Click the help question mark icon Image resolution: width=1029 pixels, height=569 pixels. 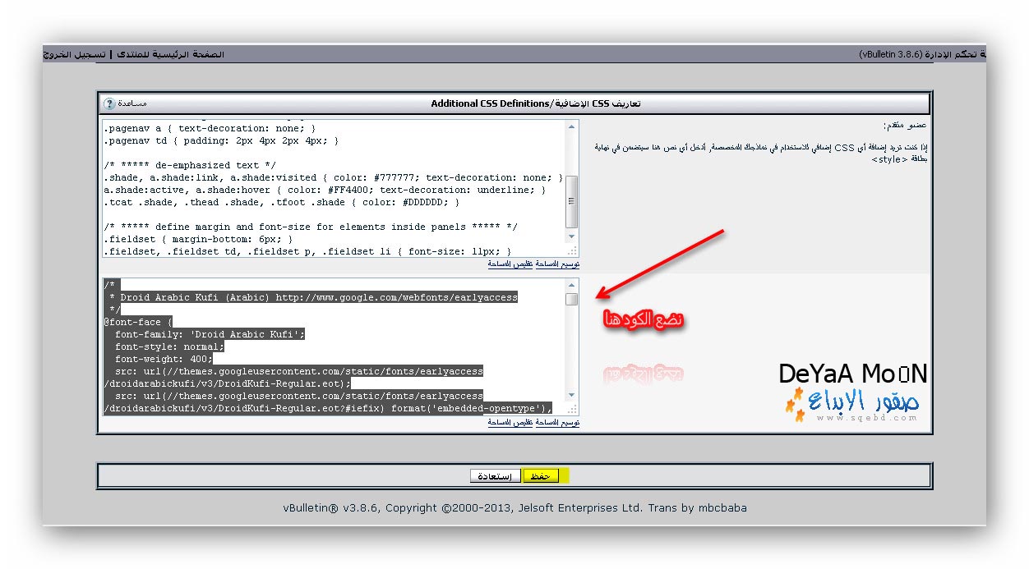pyautogui.click(x=109, y=103)
